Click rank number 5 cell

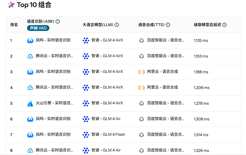click(11, 103)
